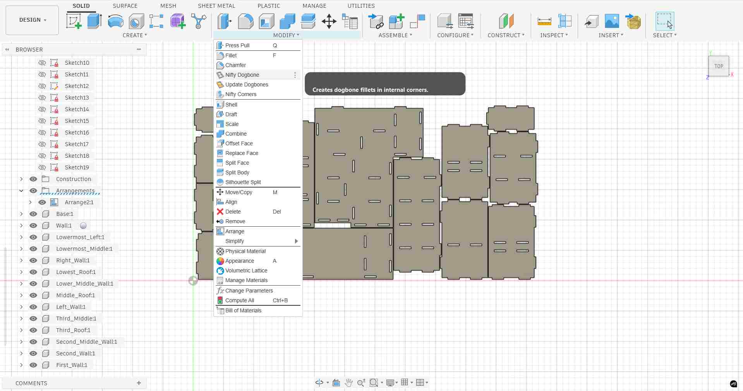743x391 pixels.
Task: Collapse the Browser panel with minus button
Action: [x=139, y=49]
